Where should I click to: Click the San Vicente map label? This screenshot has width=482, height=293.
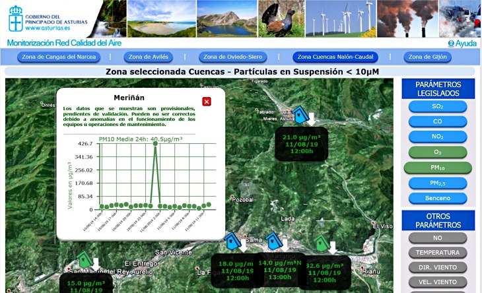coord(174,253)
